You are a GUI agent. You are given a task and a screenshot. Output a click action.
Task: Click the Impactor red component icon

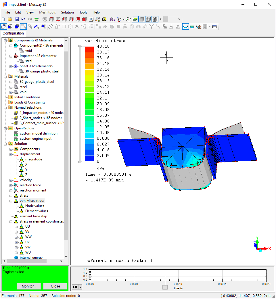16,56
